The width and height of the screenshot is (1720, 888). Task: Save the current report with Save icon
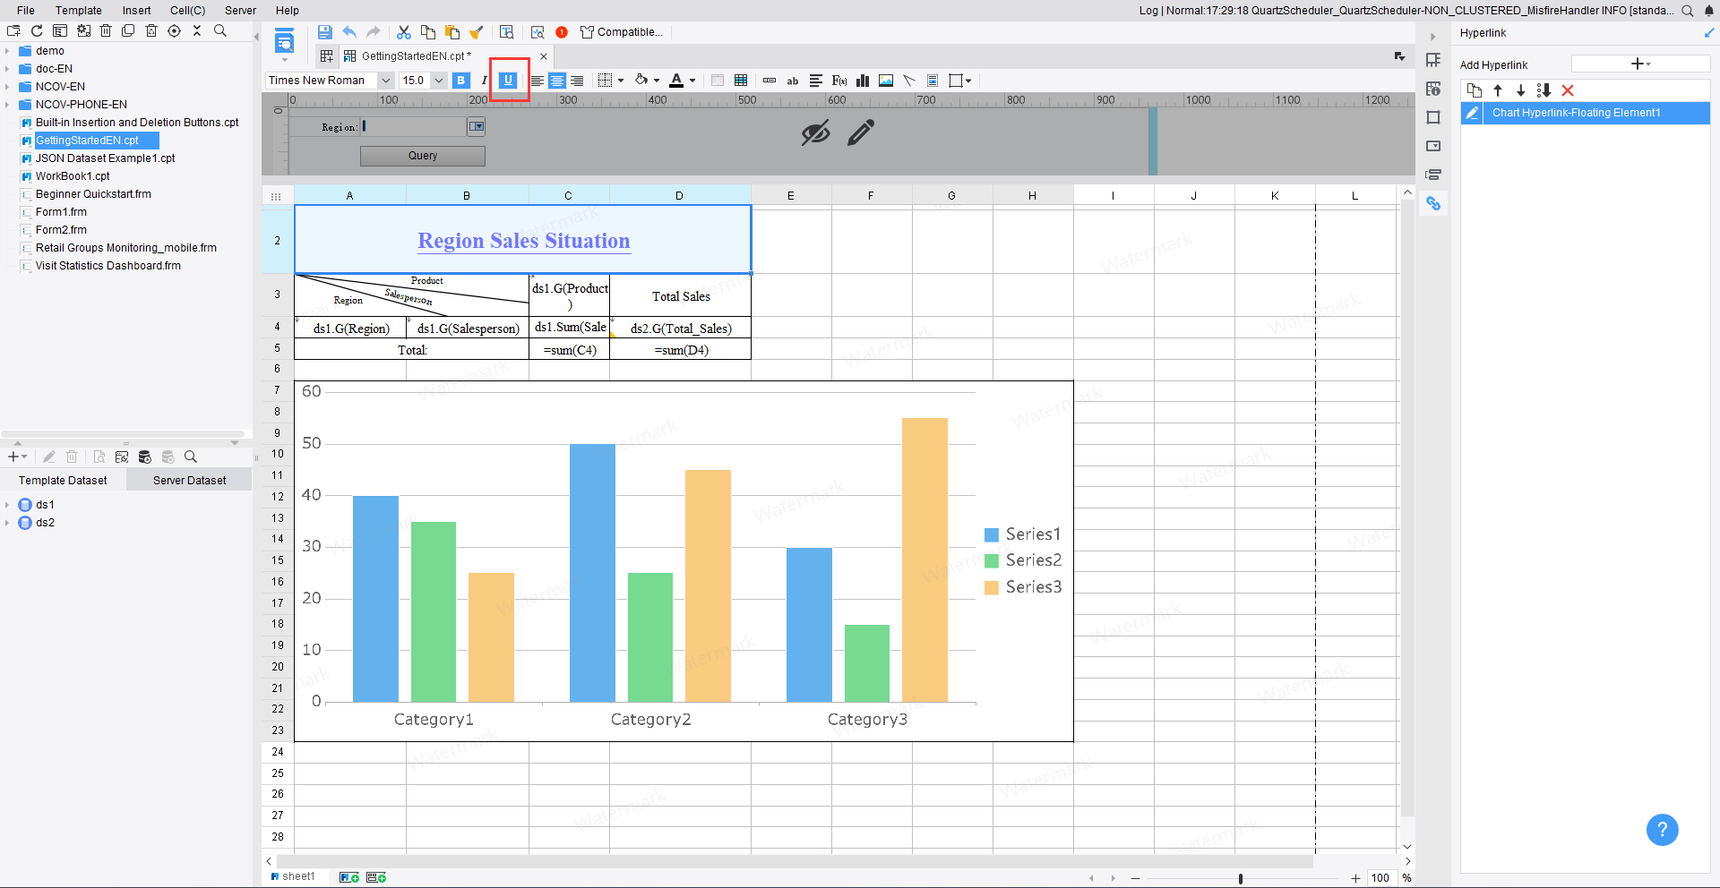coord(324,32)
